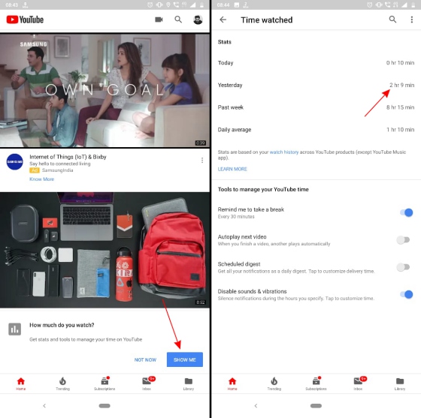Tap Android back arrow on left phone
This screenshot has width=421, height=418.
coord(44,406)
